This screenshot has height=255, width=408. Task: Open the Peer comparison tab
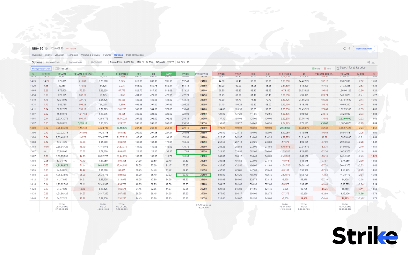[x=135, y=55]
